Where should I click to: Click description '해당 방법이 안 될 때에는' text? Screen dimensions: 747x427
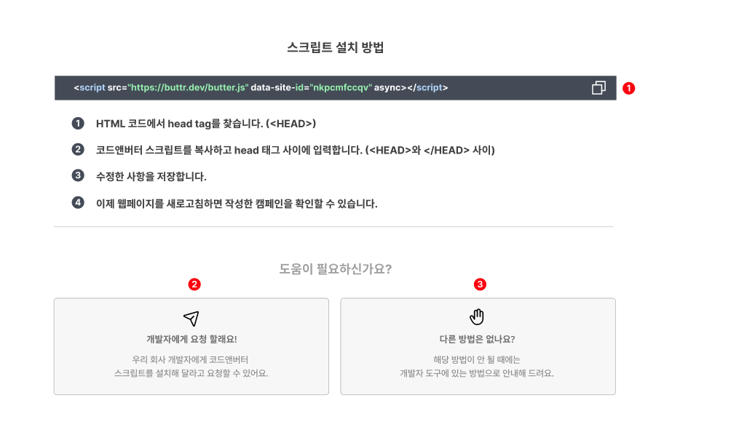pyautogui.click(x=476, y=360)
